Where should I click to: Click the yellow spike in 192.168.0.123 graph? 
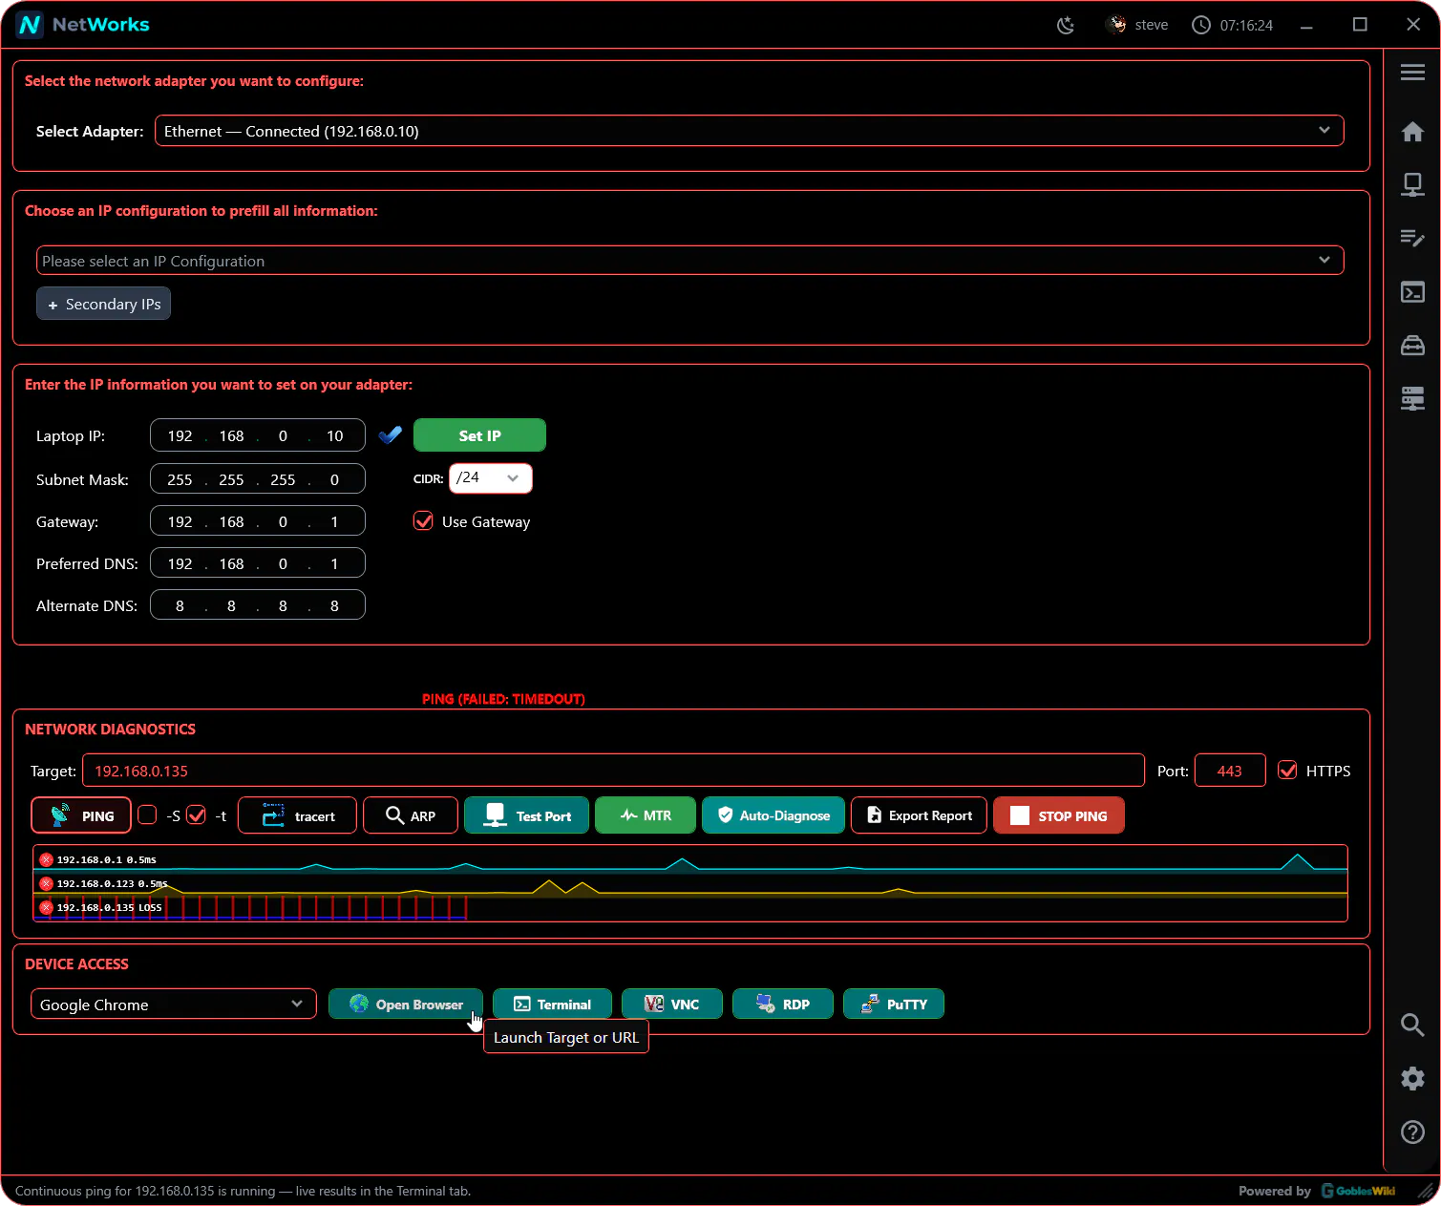pyautogui.click(x=548, y=887)
